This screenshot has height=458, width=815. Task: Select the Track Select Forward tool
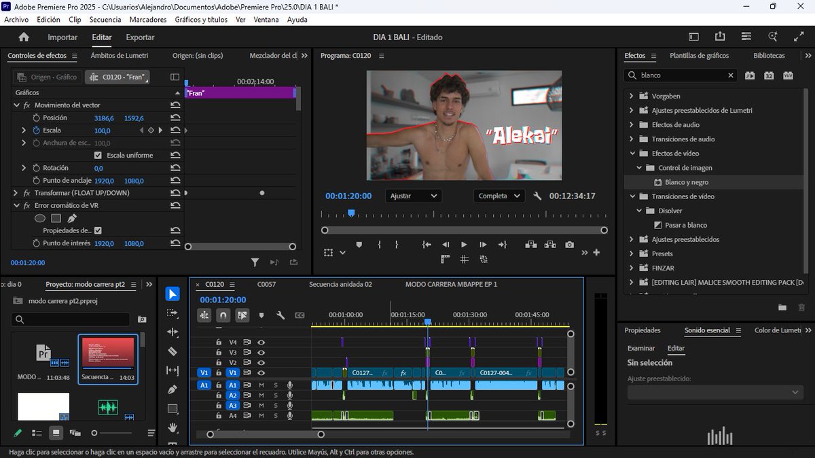[x=173, y=313]
